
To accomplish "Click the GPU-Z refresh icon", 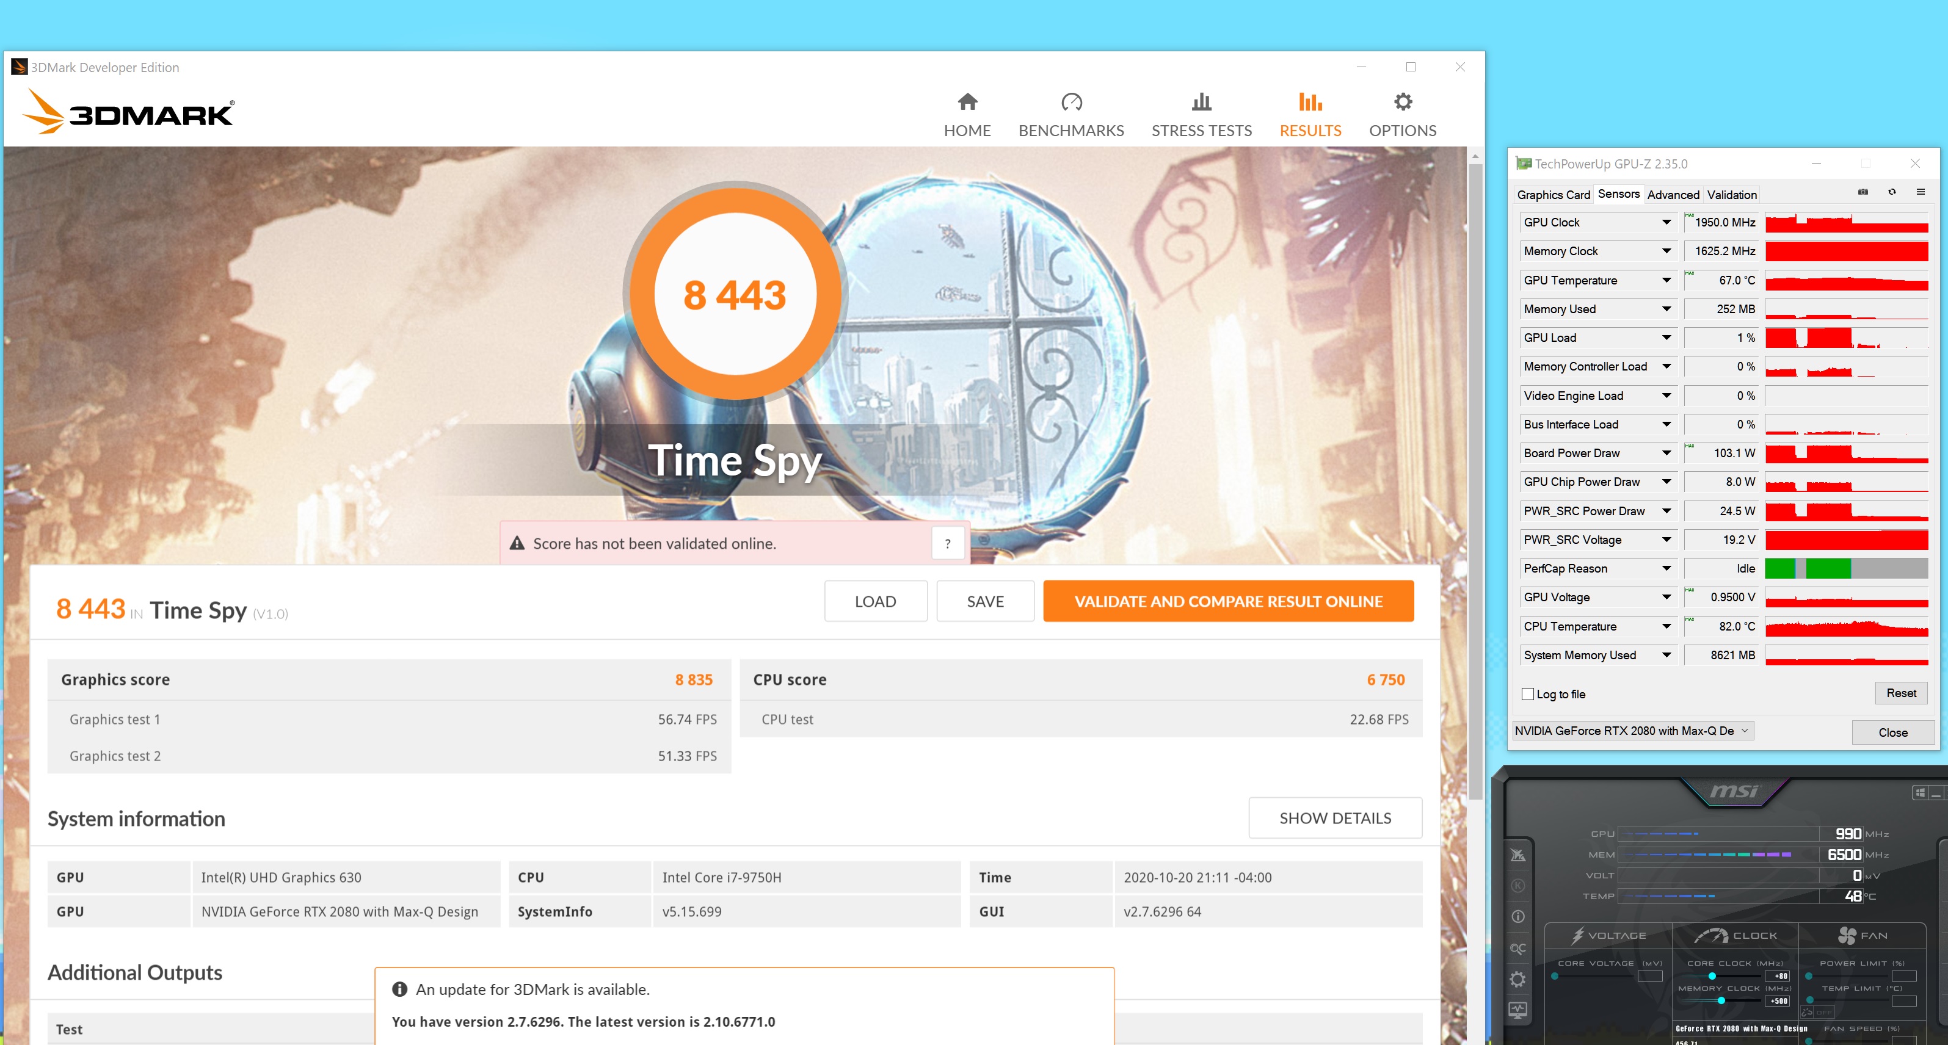I will click(x=1891, y=192).
